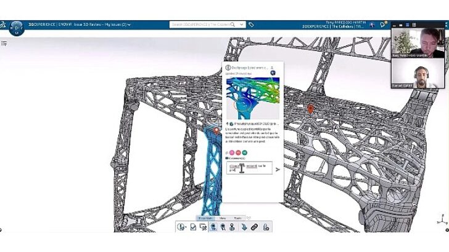Screen dimensions: 449x252
Task: Select the pink assignee circle
Action: point(231,152)
